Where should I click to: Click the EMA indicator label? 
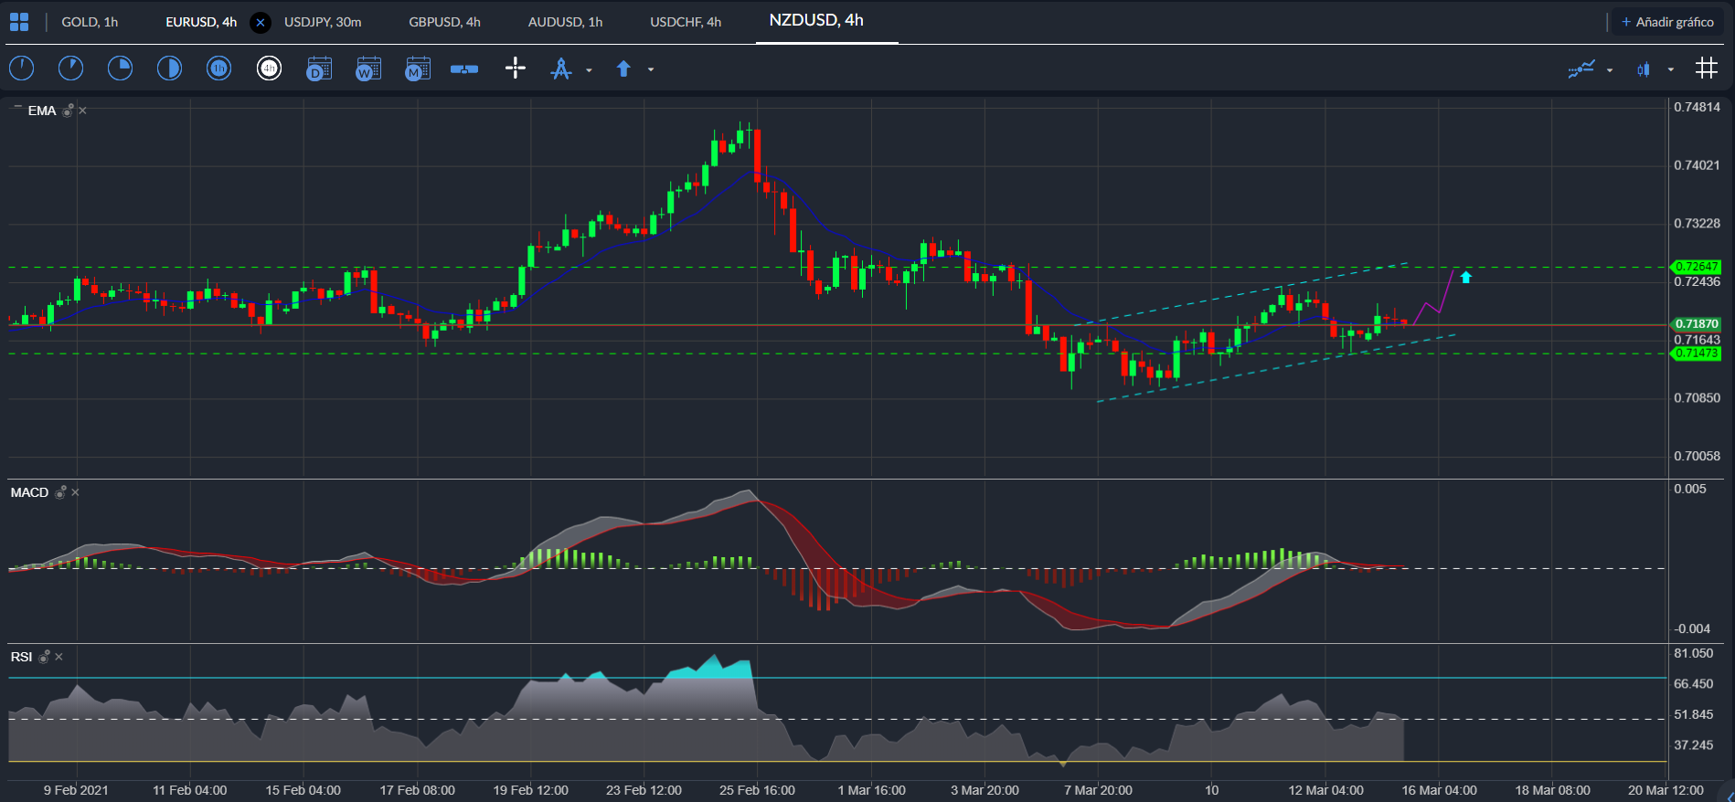(x=42, y=111)
